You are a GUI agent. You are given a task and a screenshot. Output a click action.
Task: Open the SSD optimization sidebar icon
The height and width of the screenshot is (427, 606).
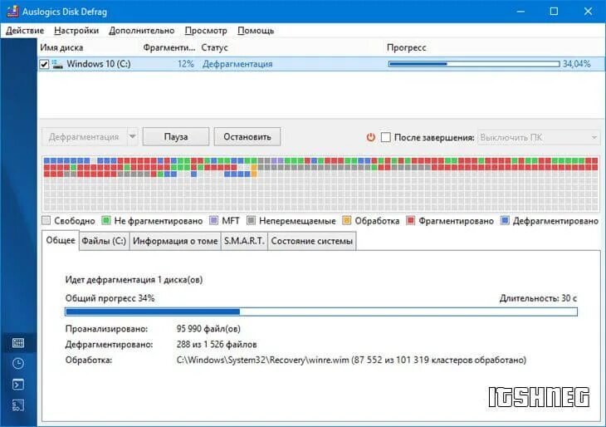pyautogui.click(x=18, y=405)
